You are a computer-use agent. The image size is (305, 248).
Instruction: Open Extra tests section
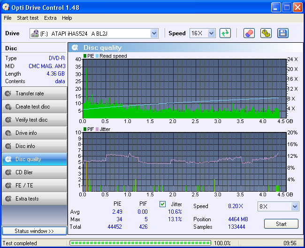coord(34,199)
